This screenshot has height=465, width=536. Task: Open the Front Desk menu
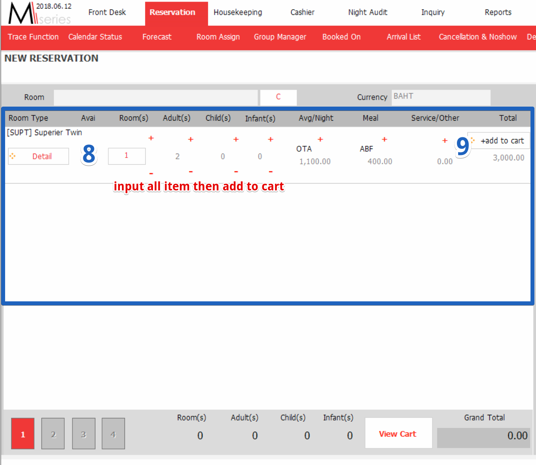pos(107,12)
